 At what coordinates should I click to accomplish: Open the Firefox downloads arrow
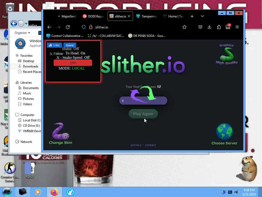click(x=209, y=27)
